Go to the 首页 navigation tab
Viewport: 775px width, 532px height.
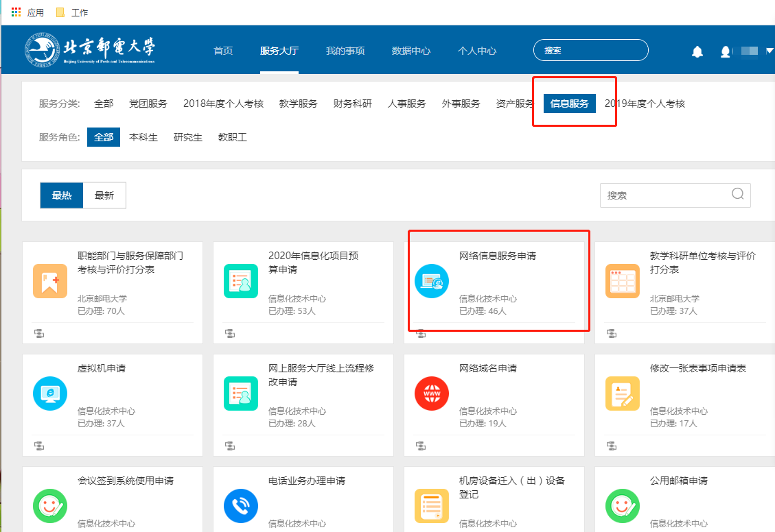[x=223, y=51]
